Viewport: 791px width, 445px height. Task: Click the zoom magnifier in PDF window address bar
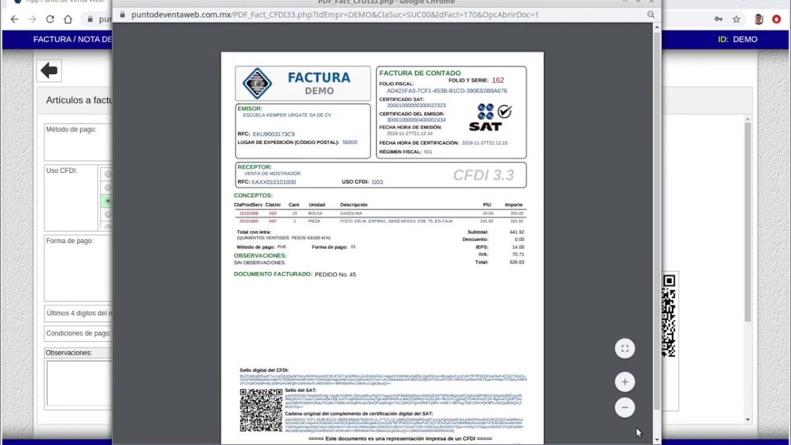pos(651,14)
